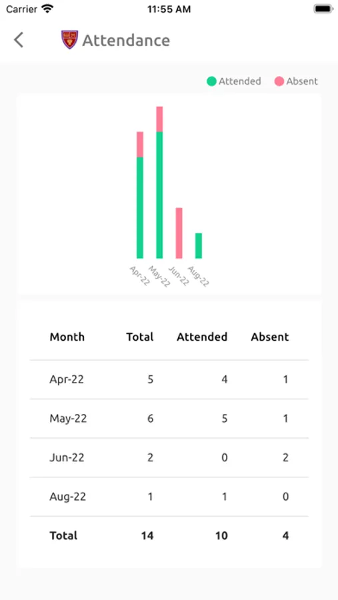Tap the back arrow icon
Screen dimensions: 338x600
19,40
